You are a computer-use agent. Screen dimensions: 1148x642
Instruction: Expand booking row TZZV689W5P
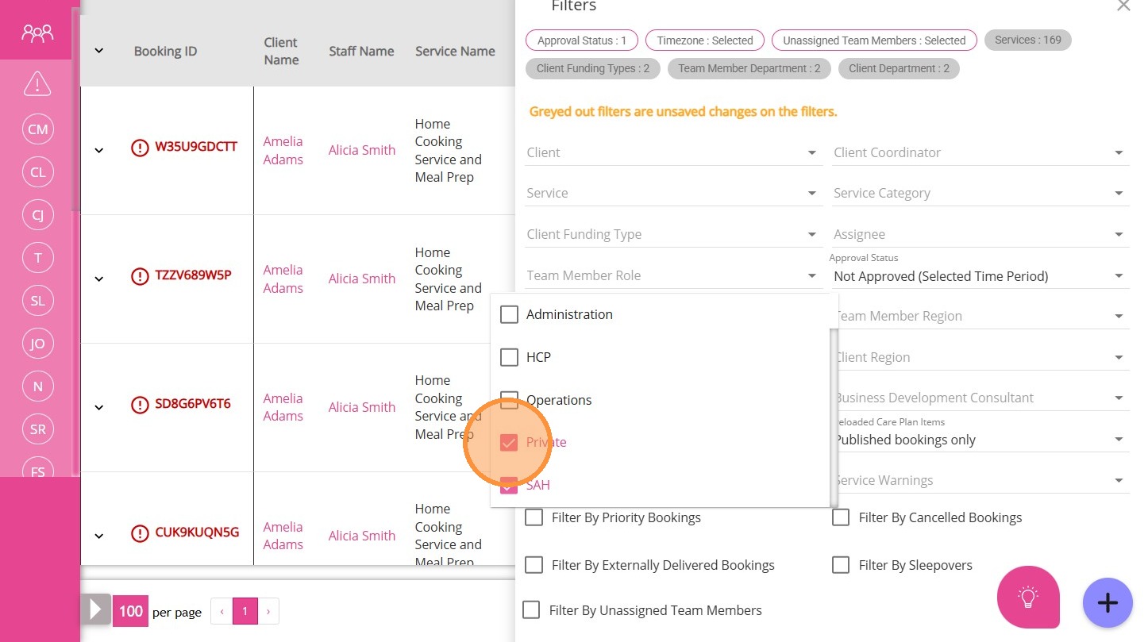[99, 279]
